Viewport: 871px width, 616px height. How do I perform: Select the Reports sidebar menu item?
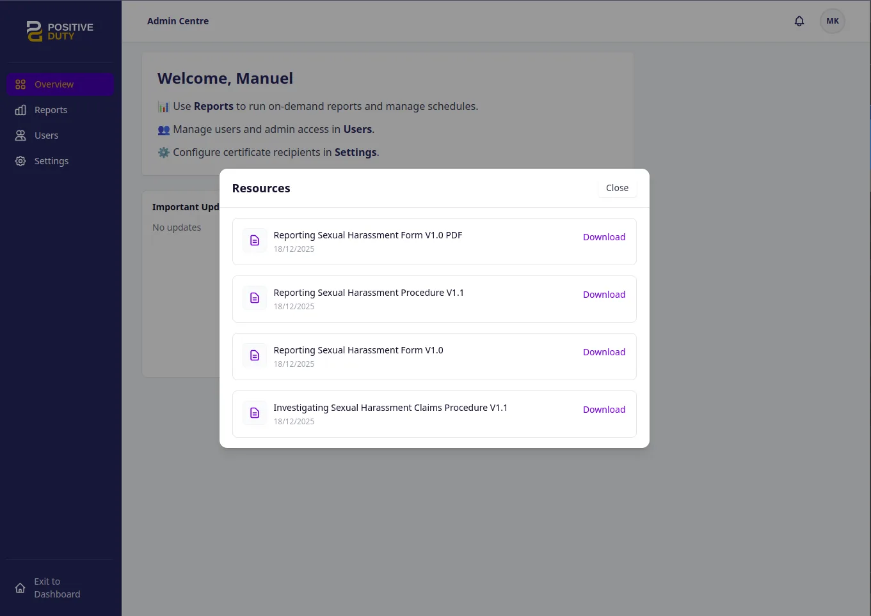(51, 109)
